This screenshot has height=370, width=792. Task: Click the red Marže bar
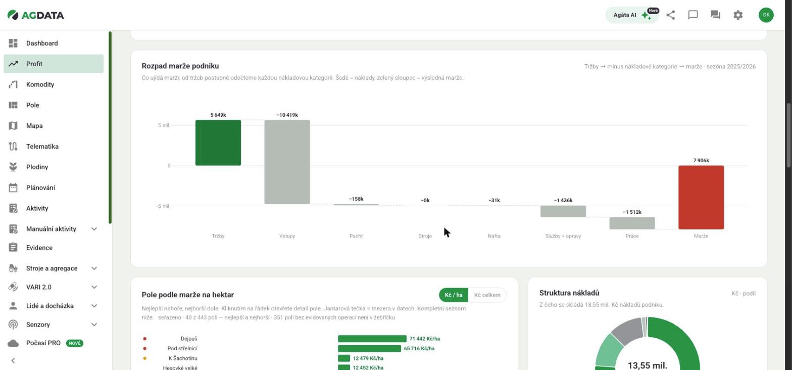tap(701, 197)
